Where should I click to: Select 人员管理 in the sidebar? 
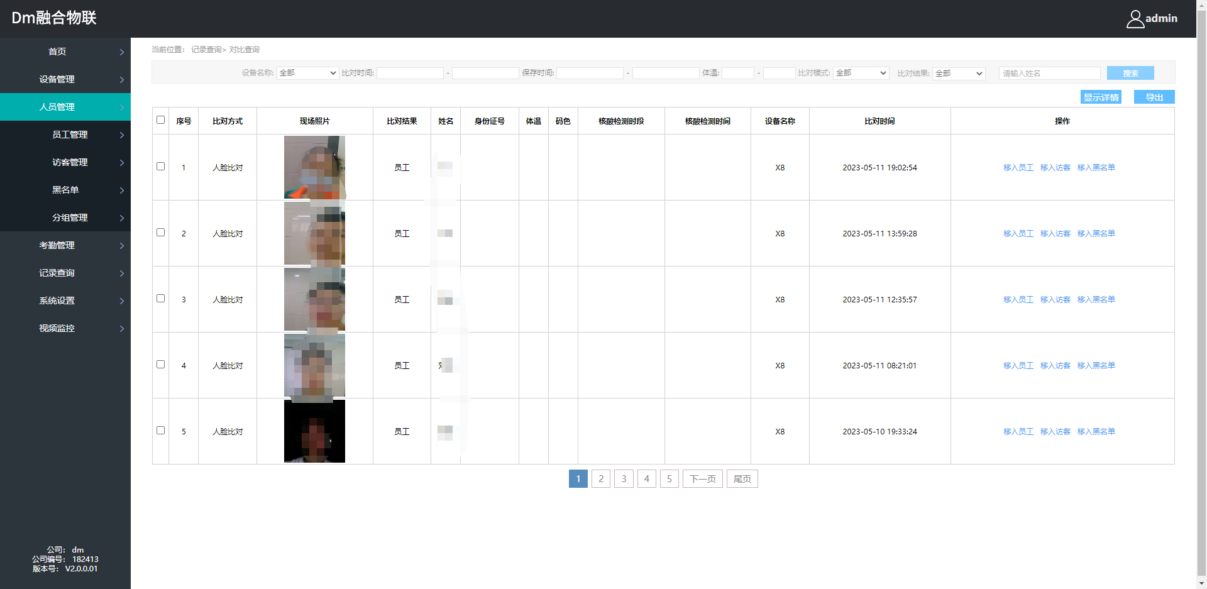[x=57, y=107]
